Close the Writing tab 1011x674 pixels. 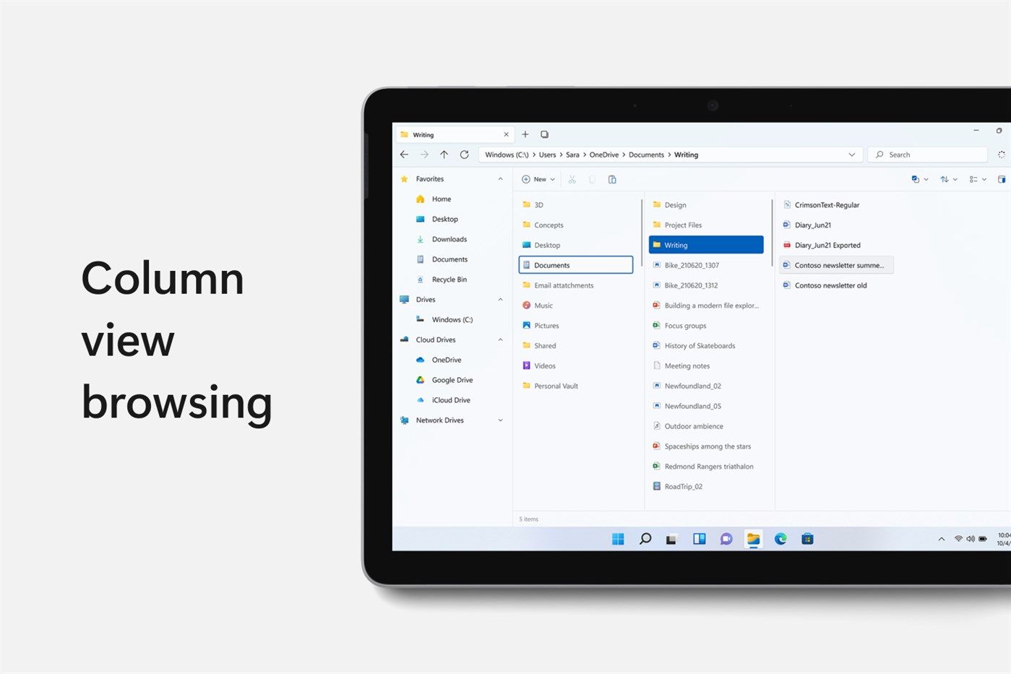pyautogui.click(x=506, y=134)
